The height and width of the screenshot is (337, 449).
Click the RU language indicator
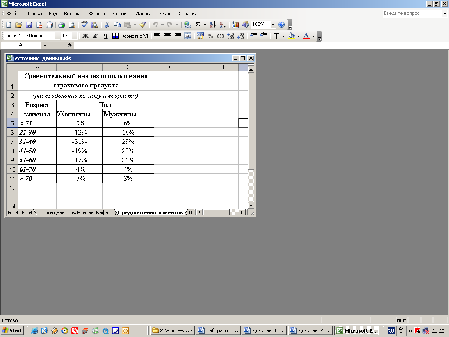pos(391,331)
